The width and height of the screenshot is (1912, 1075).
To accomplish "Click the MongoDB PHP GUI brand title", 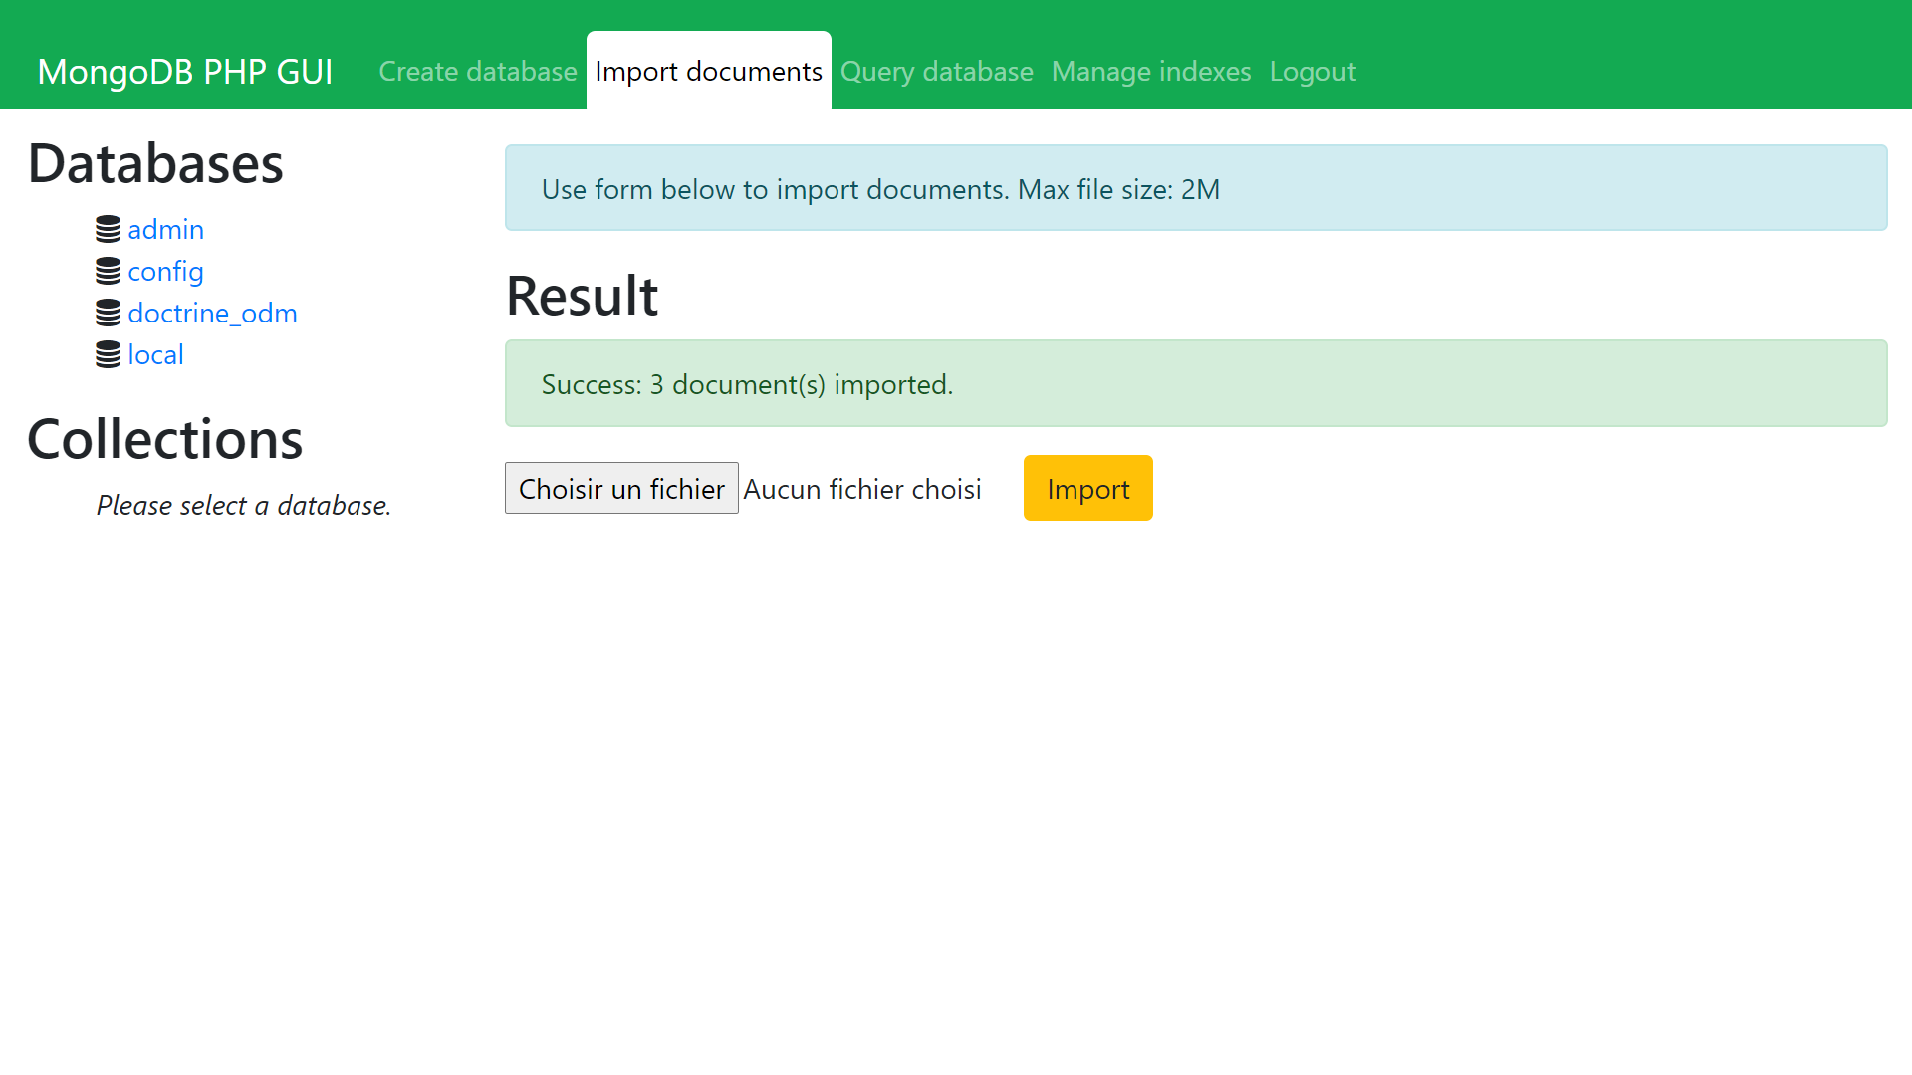I will pyautogui.click(x=185, y=72).
